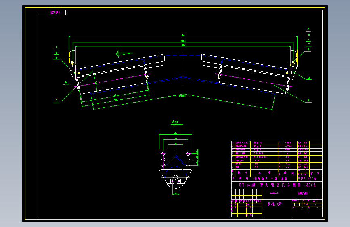This screenshot has width=350, height=227.
Task: Click the mirrored drawing number box
Action: (x=52, y=13)
